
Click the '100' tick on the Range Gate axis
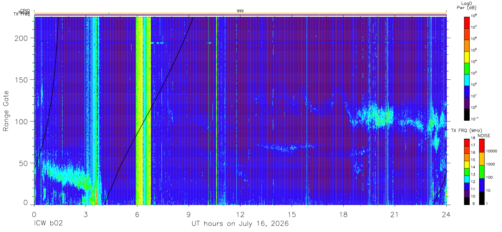(x=22, y=122)
